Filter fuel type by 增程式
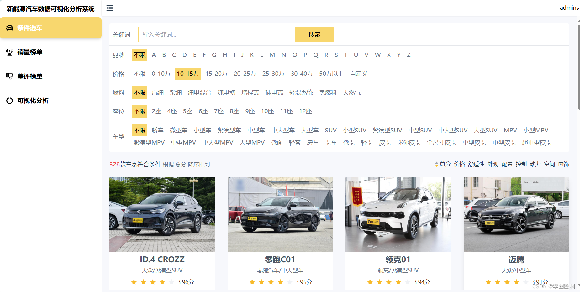The width and height of the screenshot is (580, 292). [250, 93]
